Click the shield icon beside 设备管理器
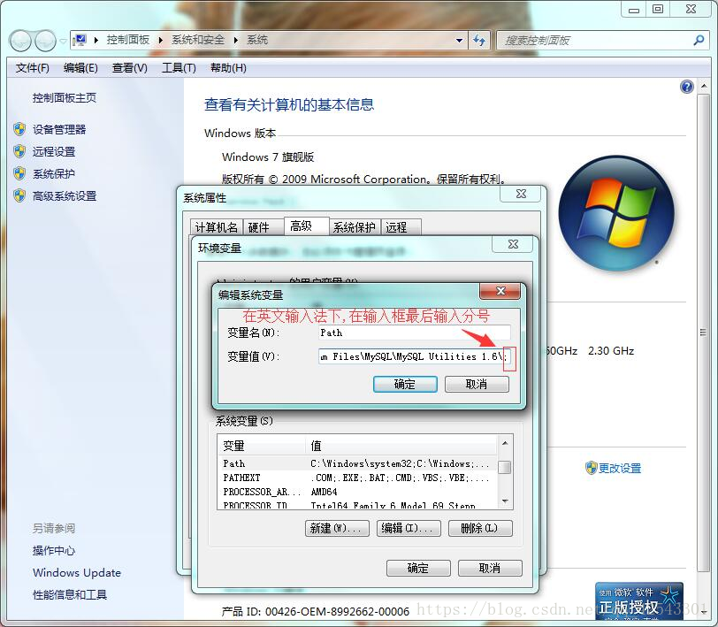The width and height of the screenshot is (718, 627). click(x=19, y=129)
